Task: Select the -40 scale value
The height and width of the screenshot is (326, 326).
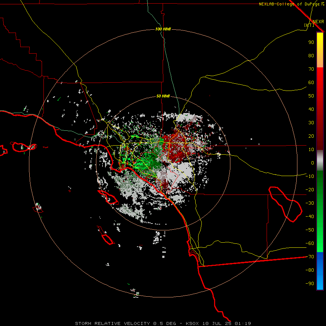Action: [310, 217]
